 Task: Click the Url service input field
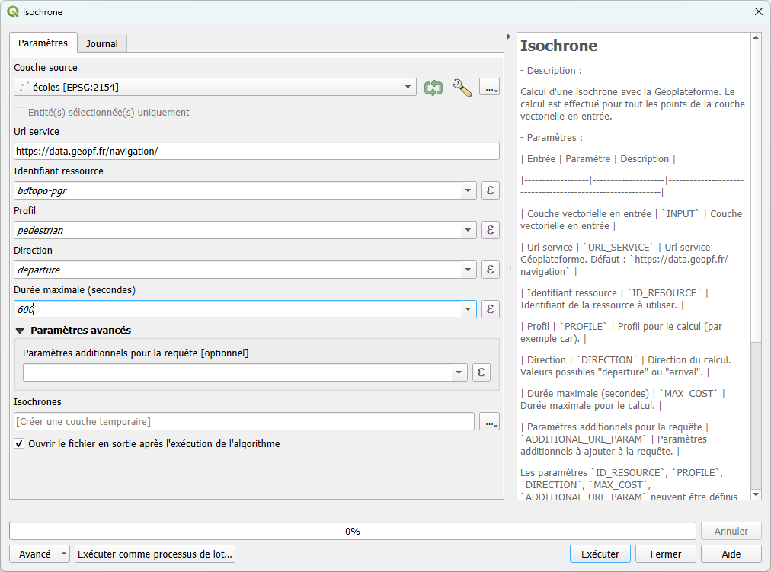pos(256,151)
